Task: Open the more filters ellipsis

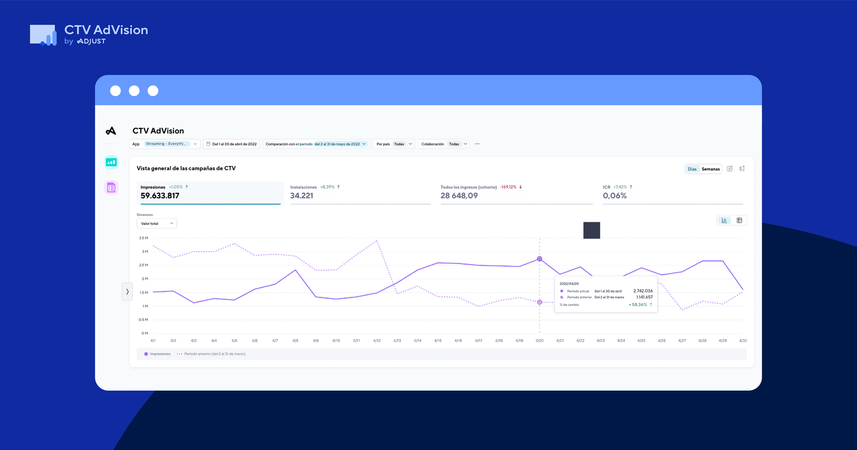Action: pyautogui.click(x=477, y=144)
